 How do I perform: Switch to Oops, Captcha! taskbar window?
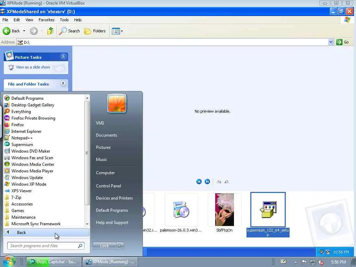point(54,262)
